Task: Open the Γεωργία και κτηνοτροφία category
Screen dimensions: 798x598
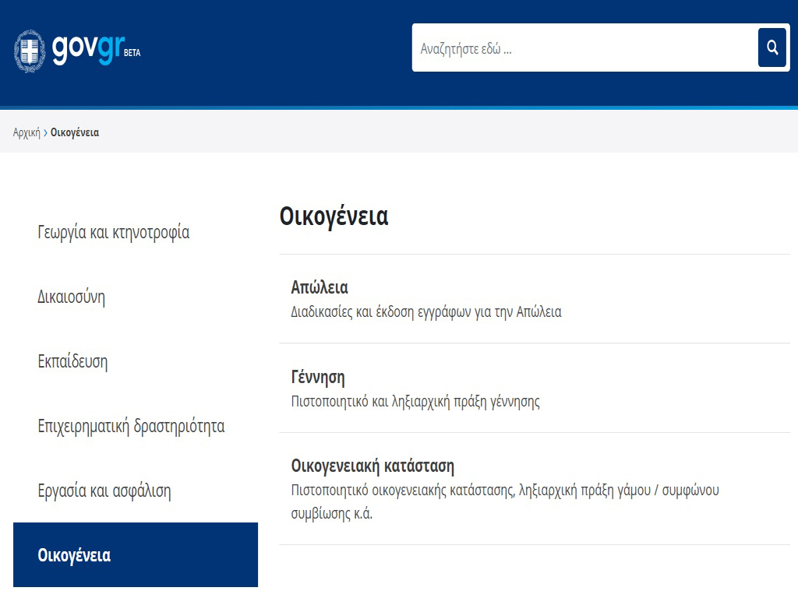Action: pos(114,233)
